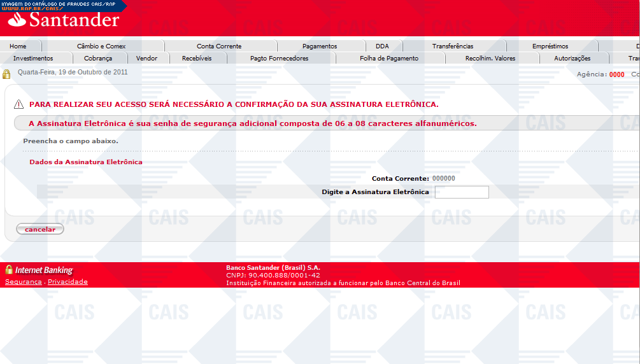The height and width of the screenshot is (364, 640).
Task: Open the Cobrança submenu item
Action: click(98, 58)
